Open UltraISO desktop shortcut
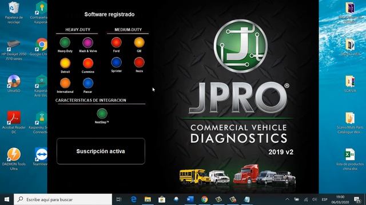This screenshot has width=366, height=205. 14,84
